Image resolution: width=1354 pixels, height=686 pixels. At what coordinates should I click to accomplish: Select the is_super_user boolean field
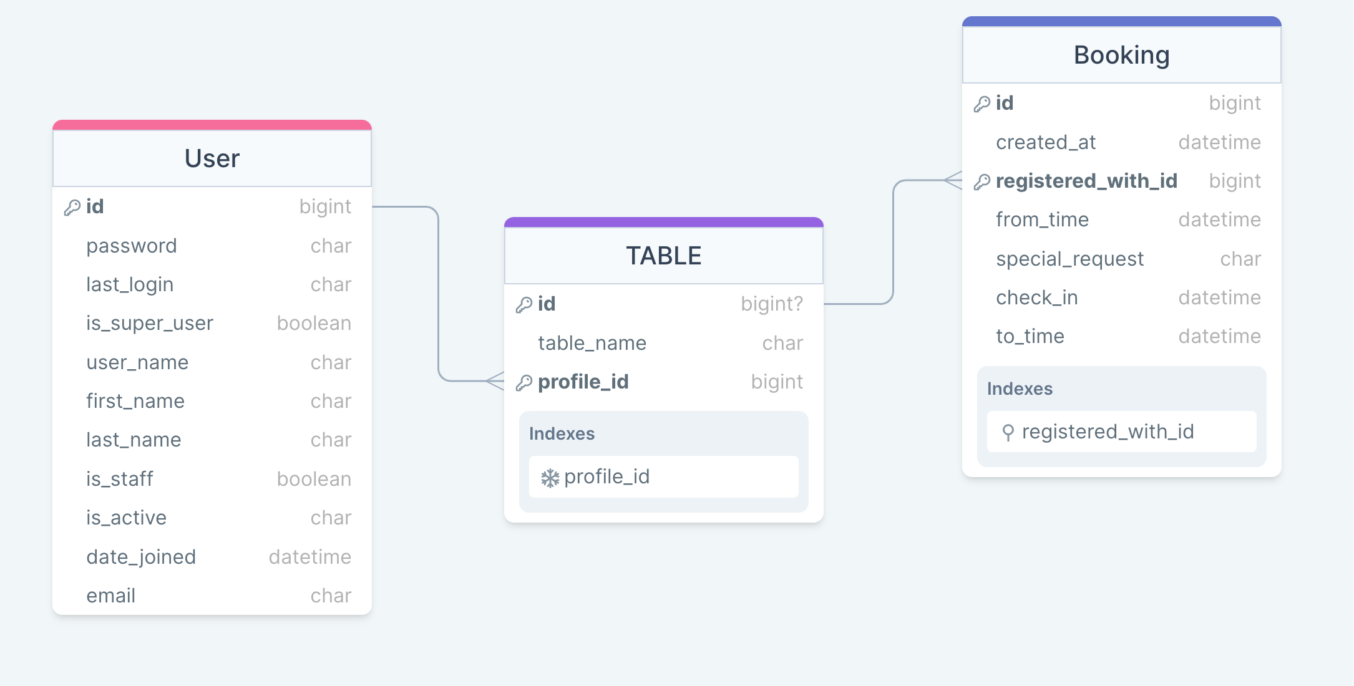click(149, 323)
